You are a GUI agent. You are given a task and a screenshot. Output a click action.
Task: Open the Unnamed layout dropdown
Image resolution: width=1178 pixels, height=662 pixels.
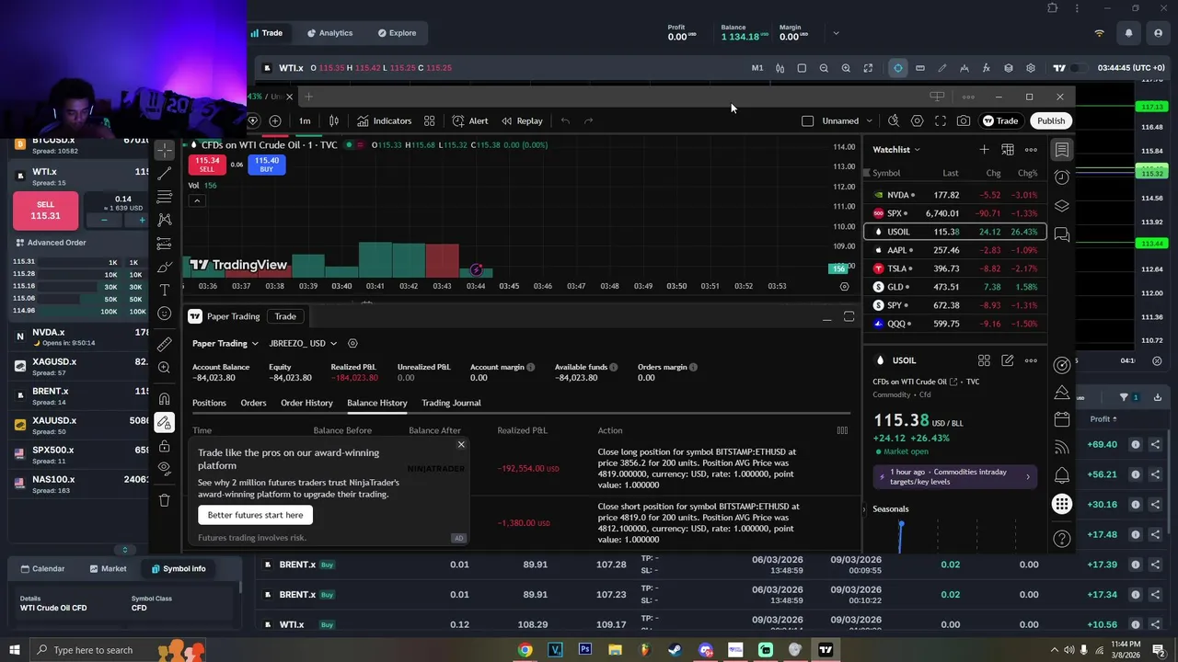847,120
